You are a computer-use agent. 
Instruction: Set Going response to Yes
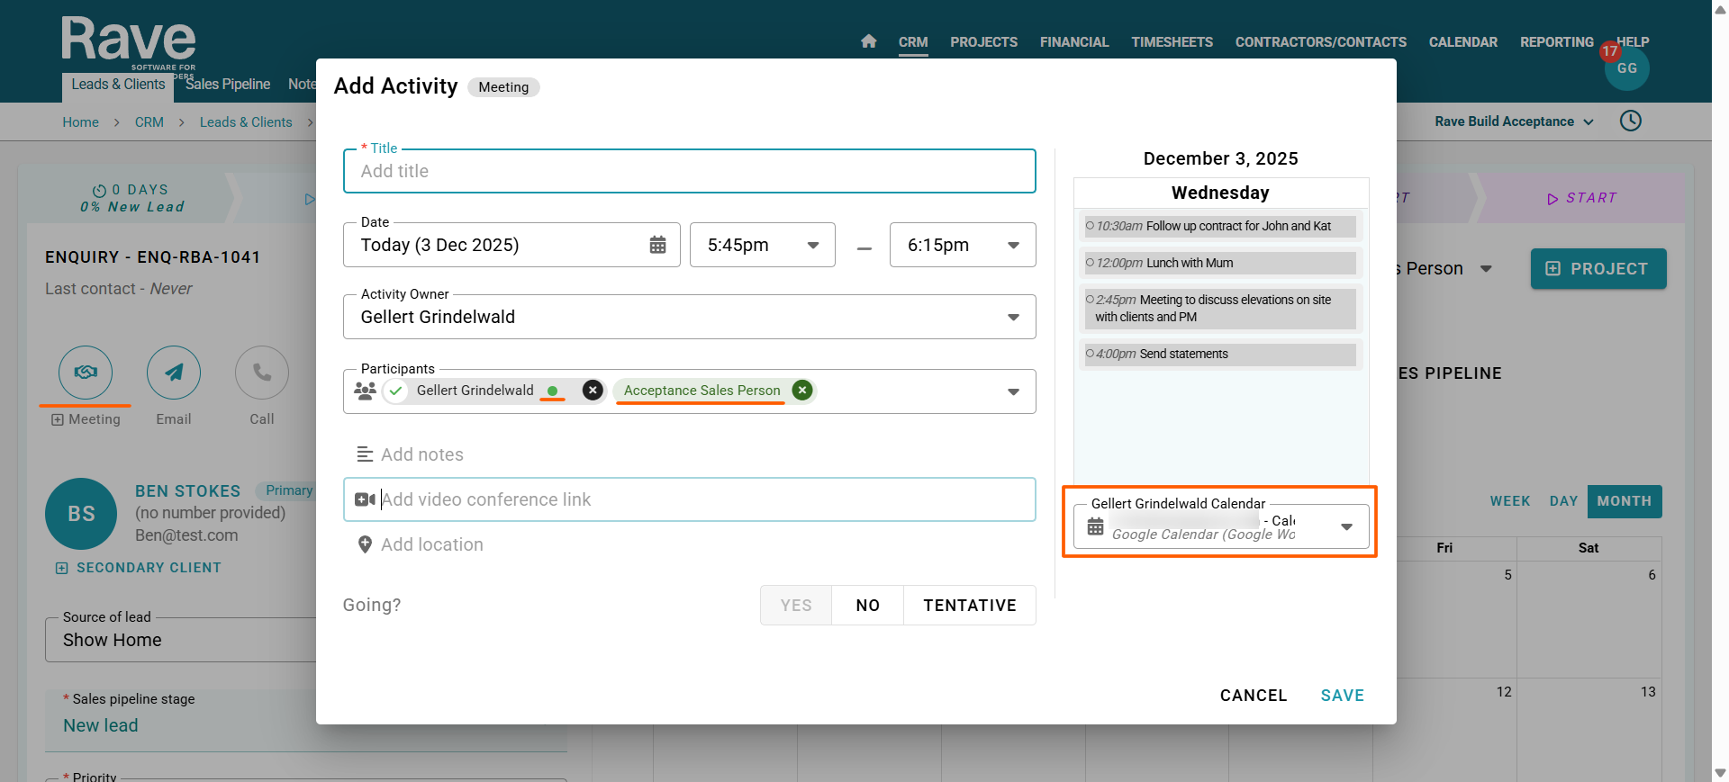click(x=796, y=606)
